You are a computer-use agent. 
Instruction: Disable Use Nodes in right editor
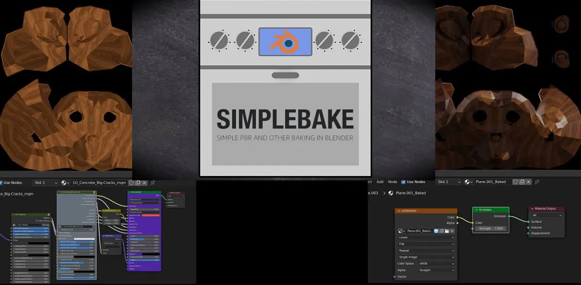point(403,182)
